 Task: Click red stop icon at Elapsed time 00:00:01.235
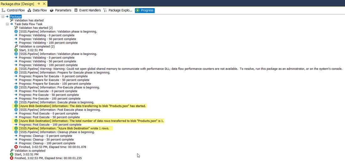click(x=11, y=158)
